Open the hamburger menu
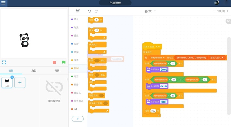The image size is (231, 127). click(3, 3)
